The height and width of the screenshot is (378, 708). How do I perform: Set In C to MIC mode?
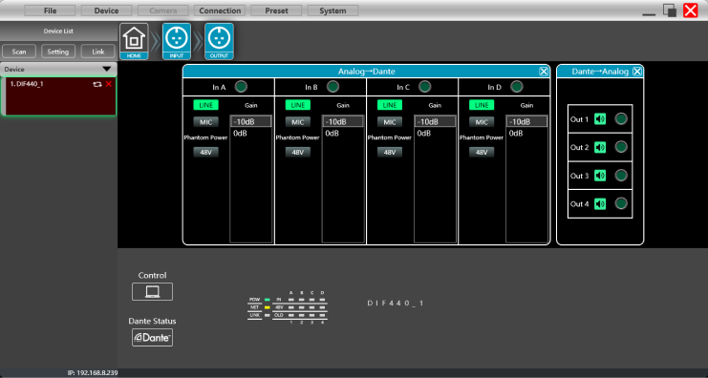pos(390,122)
